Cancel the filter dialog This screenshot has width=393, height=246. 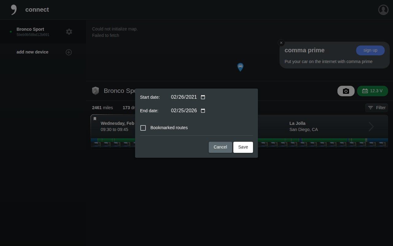pos(220,147)
